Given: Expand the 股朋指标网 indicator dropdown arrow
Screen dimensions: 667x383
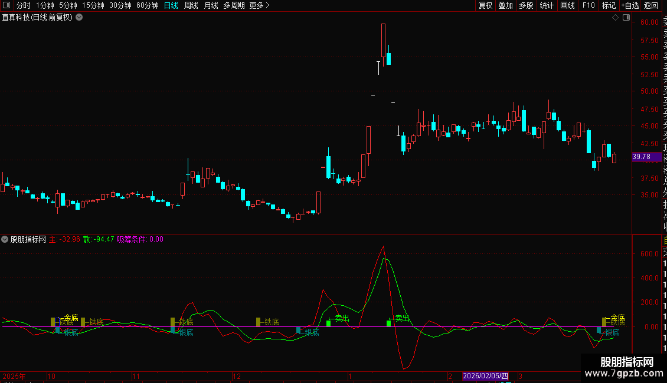Looking at the screenshot, I should pyautogui.click(x=5, y=239).
